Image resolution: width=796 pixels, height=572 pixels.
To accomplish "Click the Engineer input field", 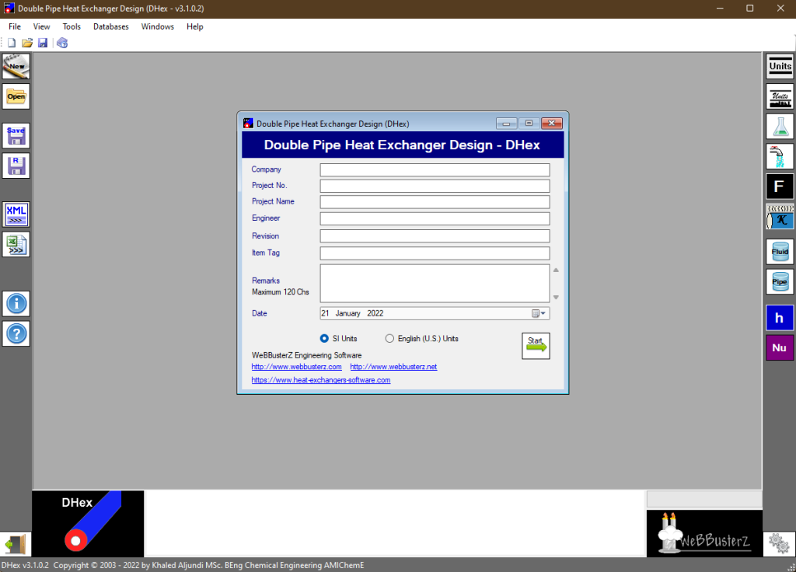I will coord(435,218).
